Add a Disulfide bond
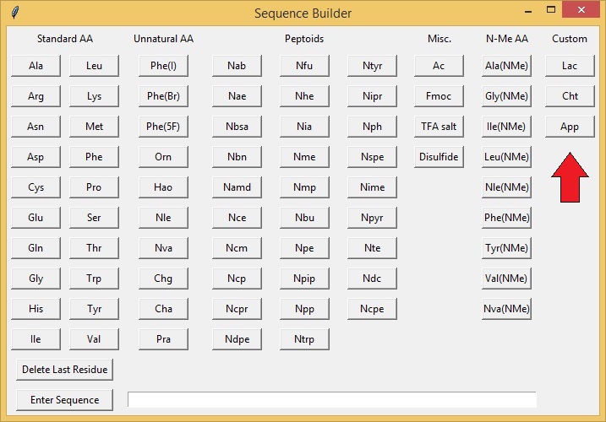 439,157
